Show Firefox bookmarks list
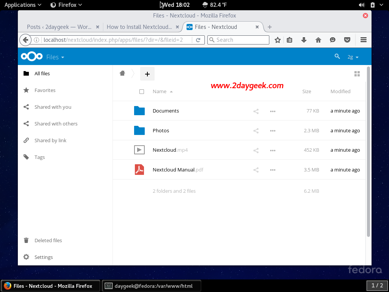Viewport: 389px width, 292px height. point(289,40)
